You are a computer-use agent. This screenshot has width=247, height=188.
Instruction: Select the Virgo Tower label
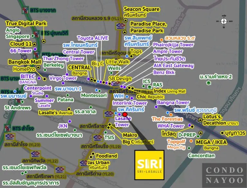[x=63, y=78]
